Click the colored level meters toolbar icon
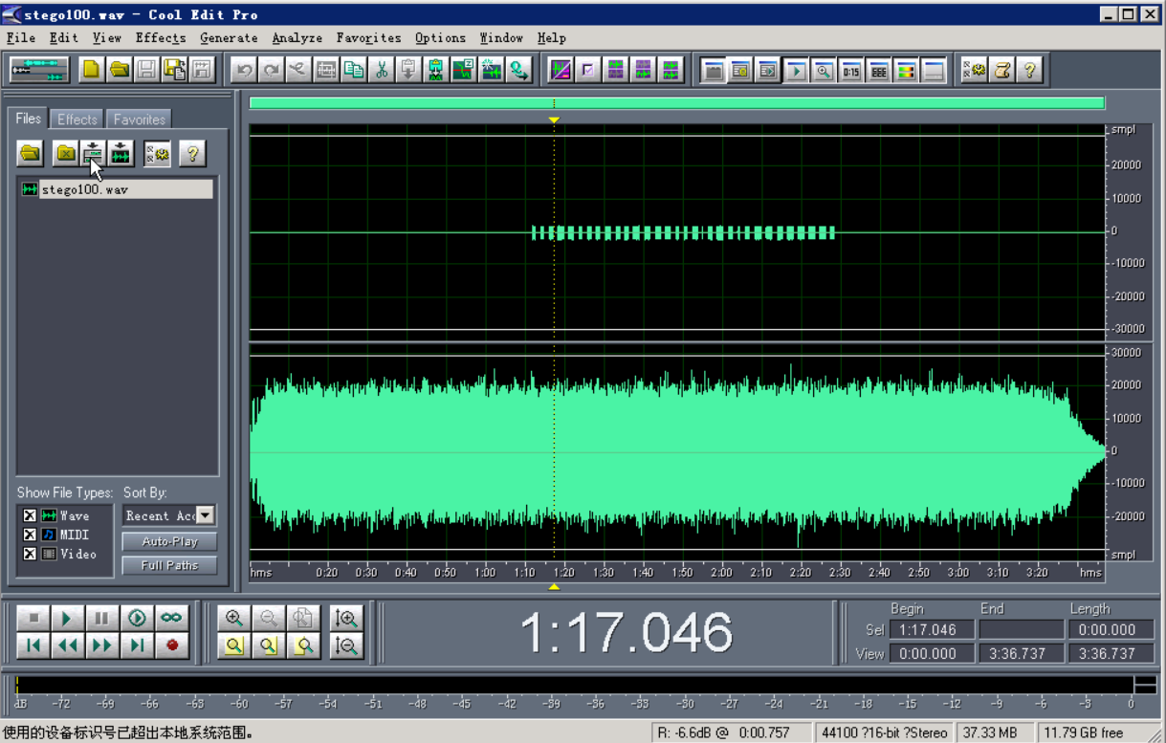 click(906, 70)
